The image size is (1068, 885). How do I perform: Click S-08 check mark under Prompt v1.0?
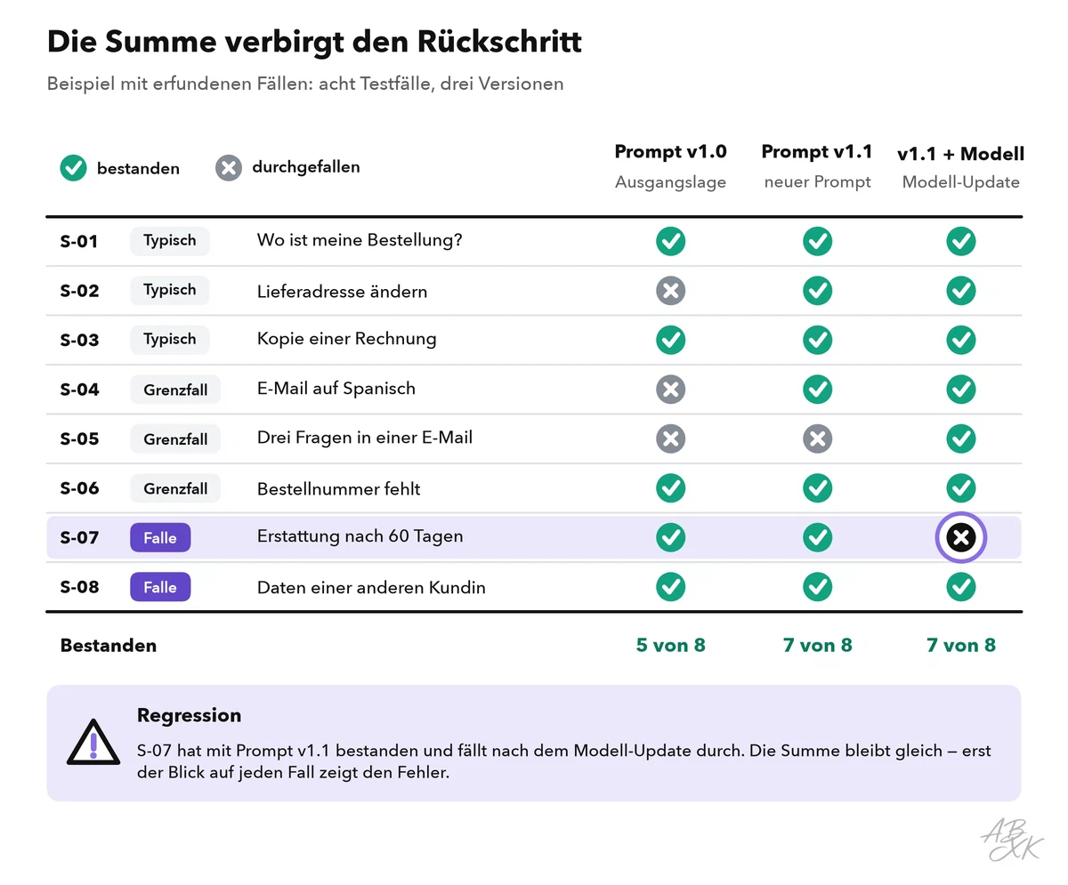click(x=671, y=587)
